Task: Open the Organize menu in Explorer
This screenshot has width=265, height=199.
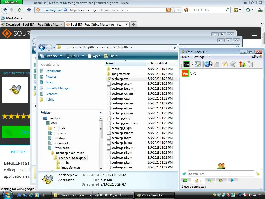Action: [x=51, y=56]
